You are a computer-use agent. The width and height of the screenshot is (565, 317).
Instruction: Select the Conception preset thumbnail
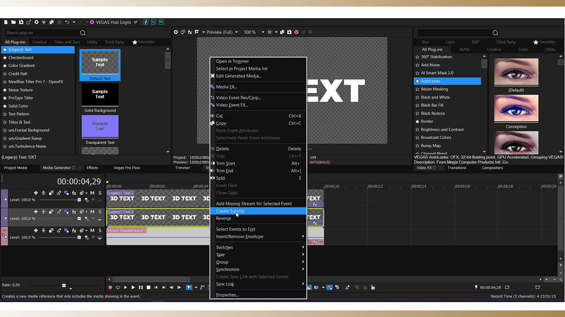click(516, 108)
